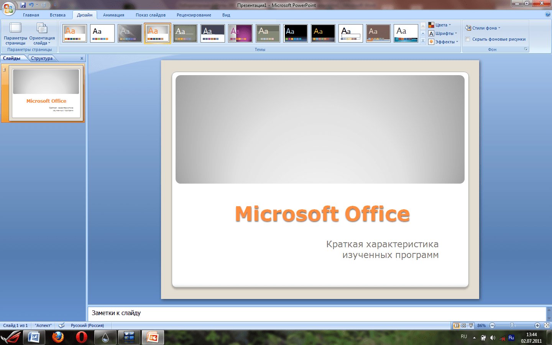The width and height of the screenshot is (552, 345).
Task: Zoom in with the plus button
Action: 537,325
